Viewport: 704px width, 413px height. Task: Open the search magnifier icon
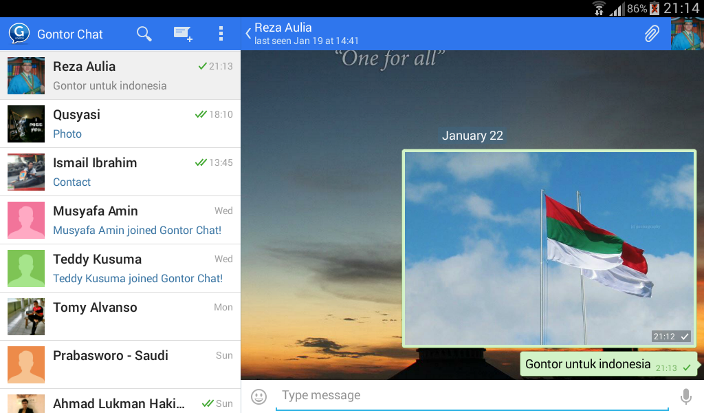point(144,34)
